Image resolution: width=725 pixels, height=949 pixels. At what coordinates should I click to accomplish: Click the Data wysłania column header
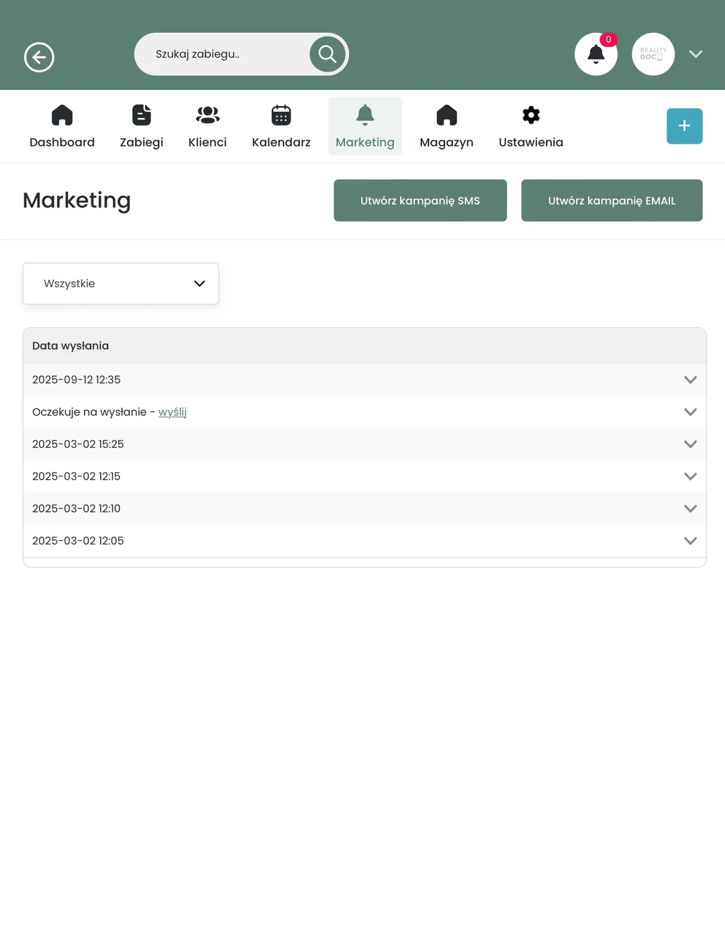pyautogui.click(x=70, y=346)
